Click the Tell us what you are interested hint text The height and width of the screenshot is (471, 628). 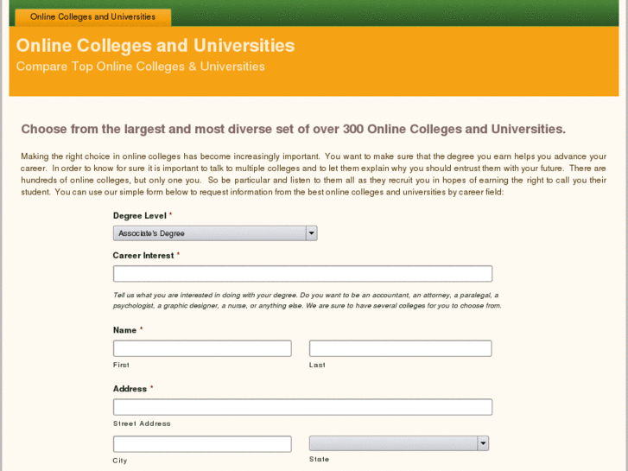click(x=307, y=300)
